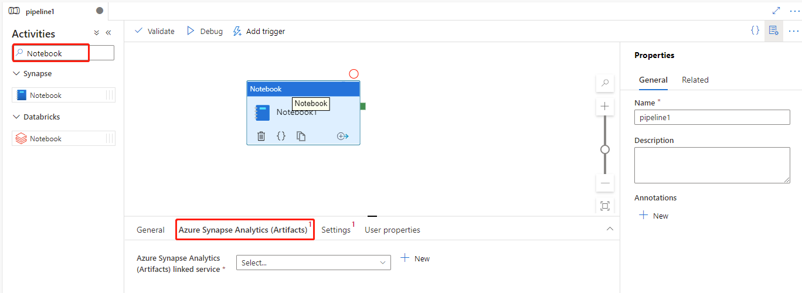
Task: Select the Databricks Notebook activity
Action: 63,138
